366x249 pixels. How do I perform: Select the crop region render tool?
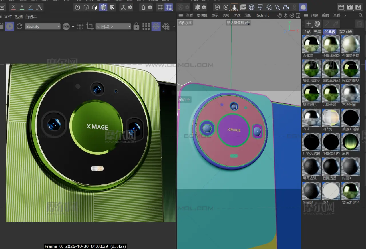(x=90, y=27)
